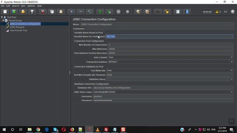Image resolution: width=237 pixels, height=133 pixels.
Task: Click the Max Number of Connections field
Action: 171,45
